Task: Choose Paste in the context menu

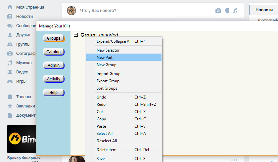Action: (124, 126)
